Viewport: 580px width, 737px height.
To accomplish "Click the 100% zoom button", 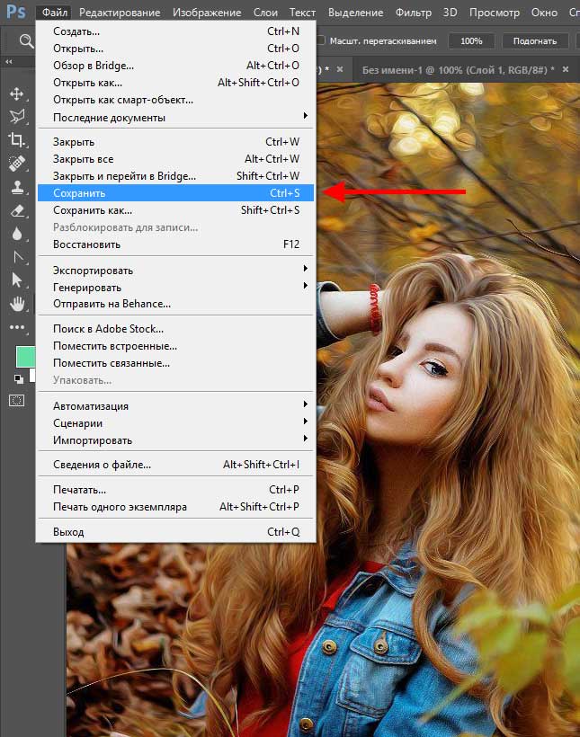I will [x=471, y=40].
